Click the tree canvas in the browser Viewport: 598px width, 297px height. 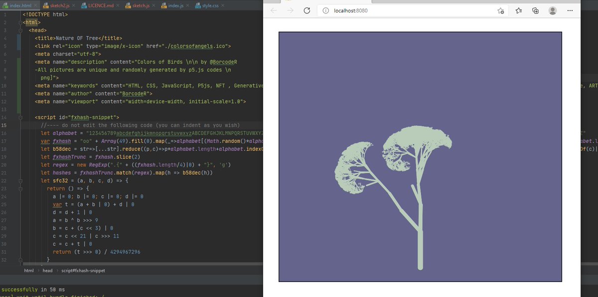[x=420, y=157]
